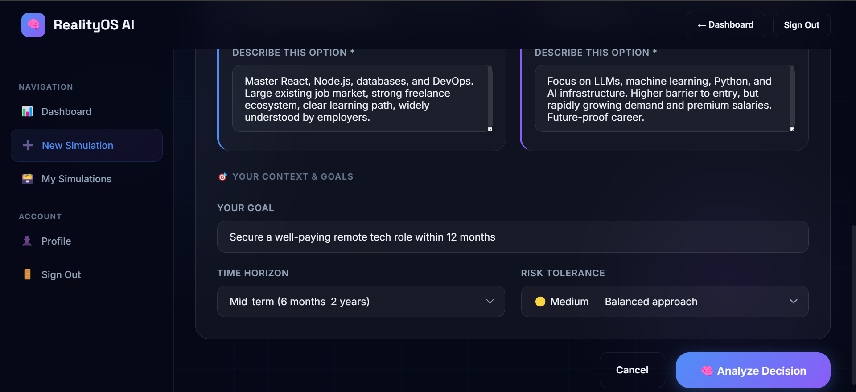856x392 pixels.
Task: Go to Profile in the sidebar
Action: click(56, 241)
